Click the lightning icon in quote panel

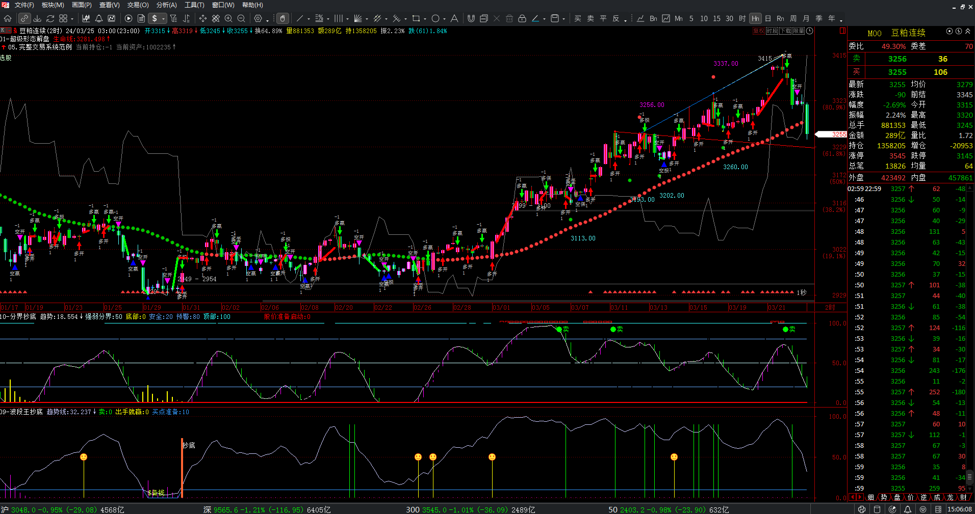[959, 31]
